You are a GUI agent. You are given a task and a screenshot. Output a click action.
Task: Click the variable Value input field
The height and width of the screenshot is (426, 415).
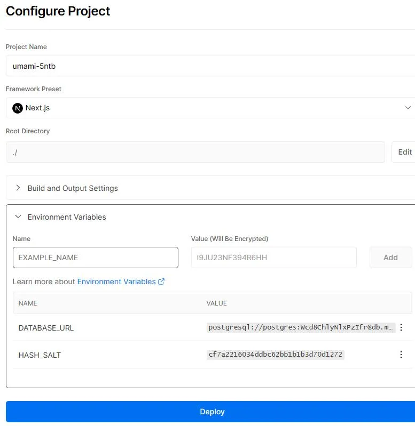tap(274, 258)
